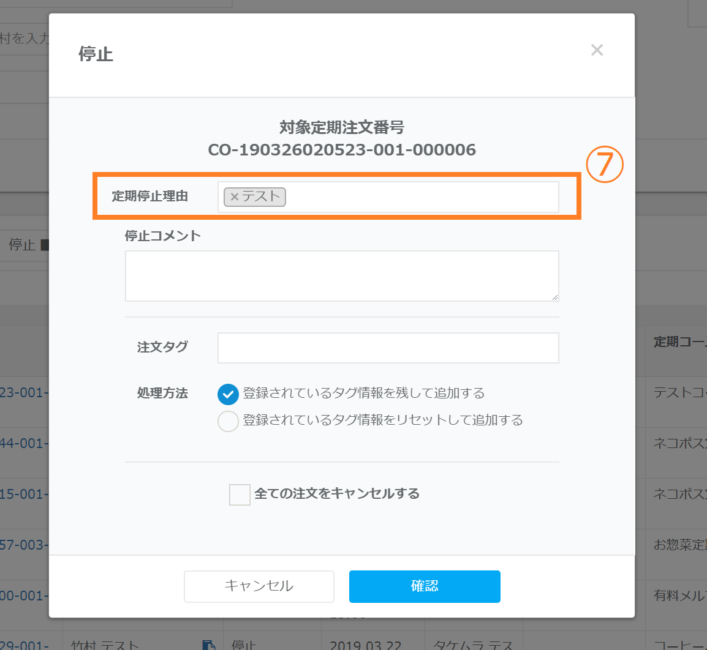
Task: Select 登録されているタグ情報をリセットして追加する option
Action: [x=228, y=421]
